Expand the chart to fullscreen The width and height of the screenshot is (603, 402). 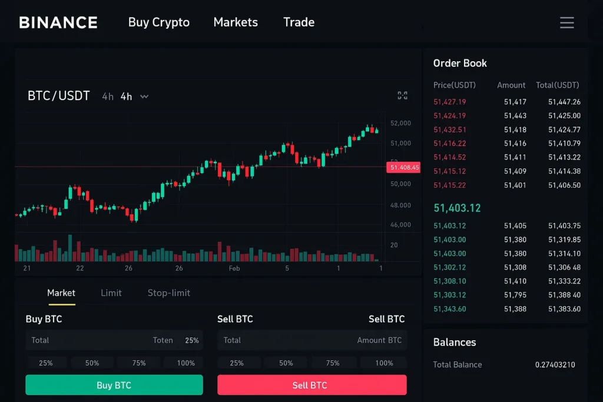402,95
